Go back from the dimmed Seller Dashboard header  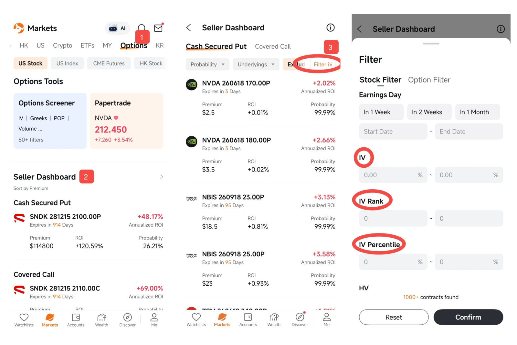click(359, 29)
